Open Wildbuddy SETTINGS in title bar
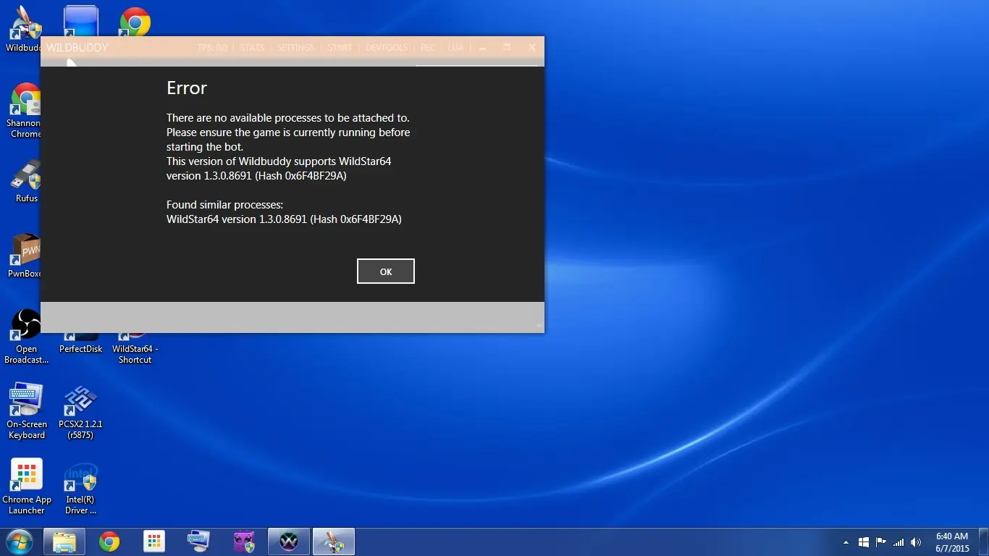Viewport: 989px width, 556px height. (295, 48)
